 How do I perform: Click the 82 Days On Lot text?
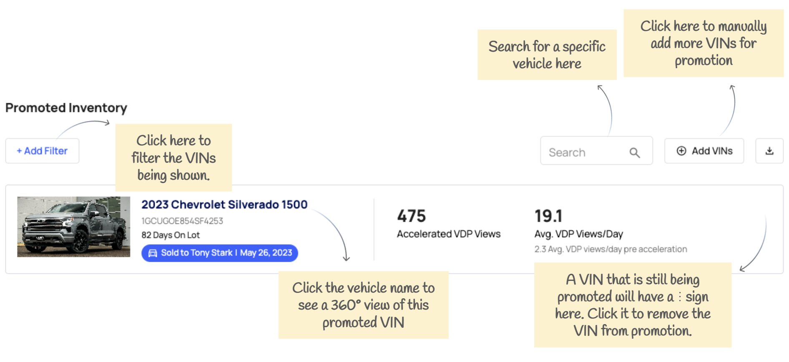pyautogui.click(x=170, y=235)
